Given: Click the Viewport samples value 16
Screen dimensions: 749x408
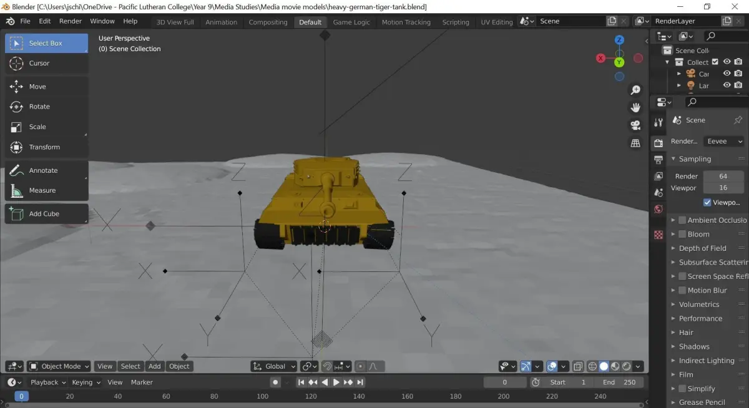Looking at the screenshot, I should pyautogui.click(x=723, y=188).
